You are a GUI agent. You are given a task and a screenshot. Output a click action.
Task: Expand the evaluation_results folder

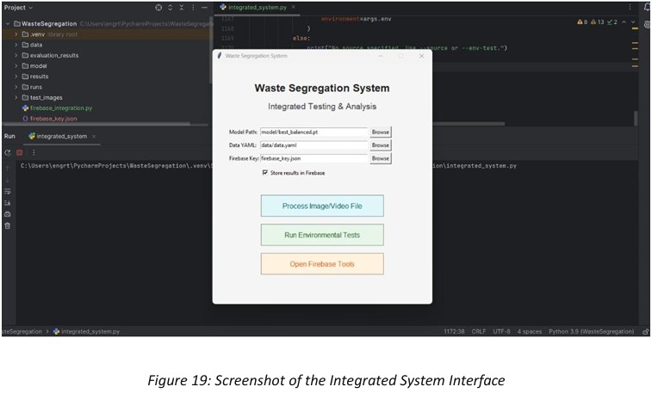pos(16,55)
